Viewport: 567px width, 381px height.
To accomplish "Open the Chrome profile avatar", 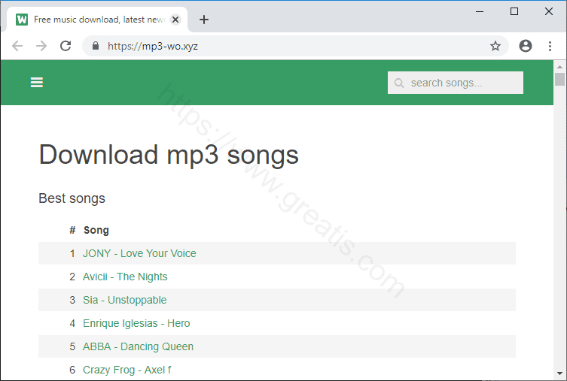I will (x=526, y=46).
